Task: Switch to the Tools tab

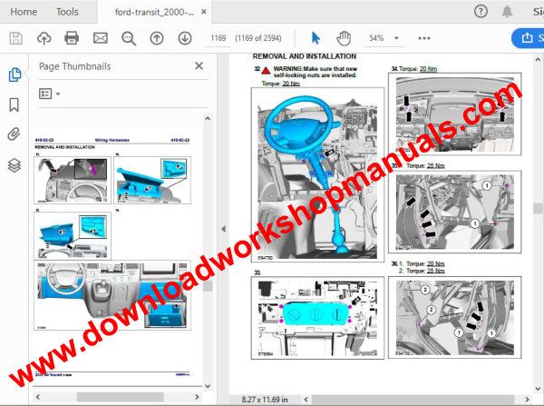Action: point(67,12)
